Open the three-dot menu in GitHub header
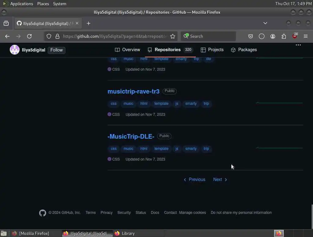Viewport: 313px width, 237px height. click(x=298, y=45)
